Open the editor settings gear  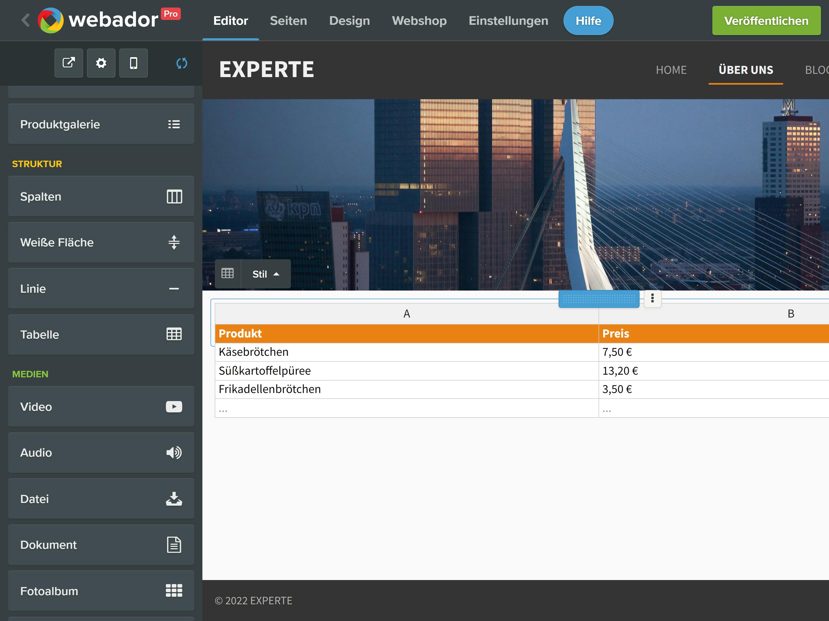coord(101,63)
